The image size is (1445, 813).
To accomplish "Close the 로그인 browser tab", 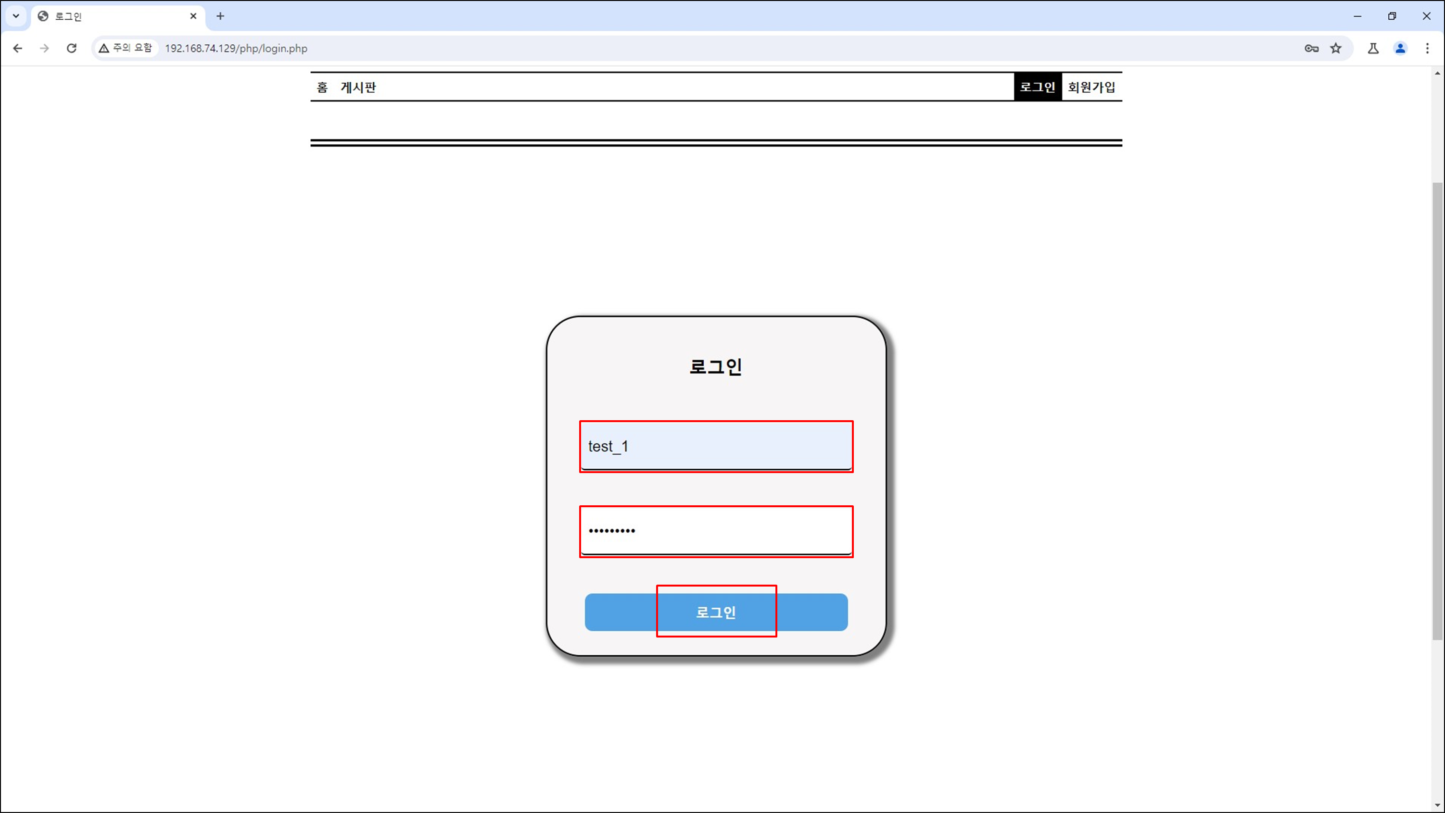I will pos(193,16).
